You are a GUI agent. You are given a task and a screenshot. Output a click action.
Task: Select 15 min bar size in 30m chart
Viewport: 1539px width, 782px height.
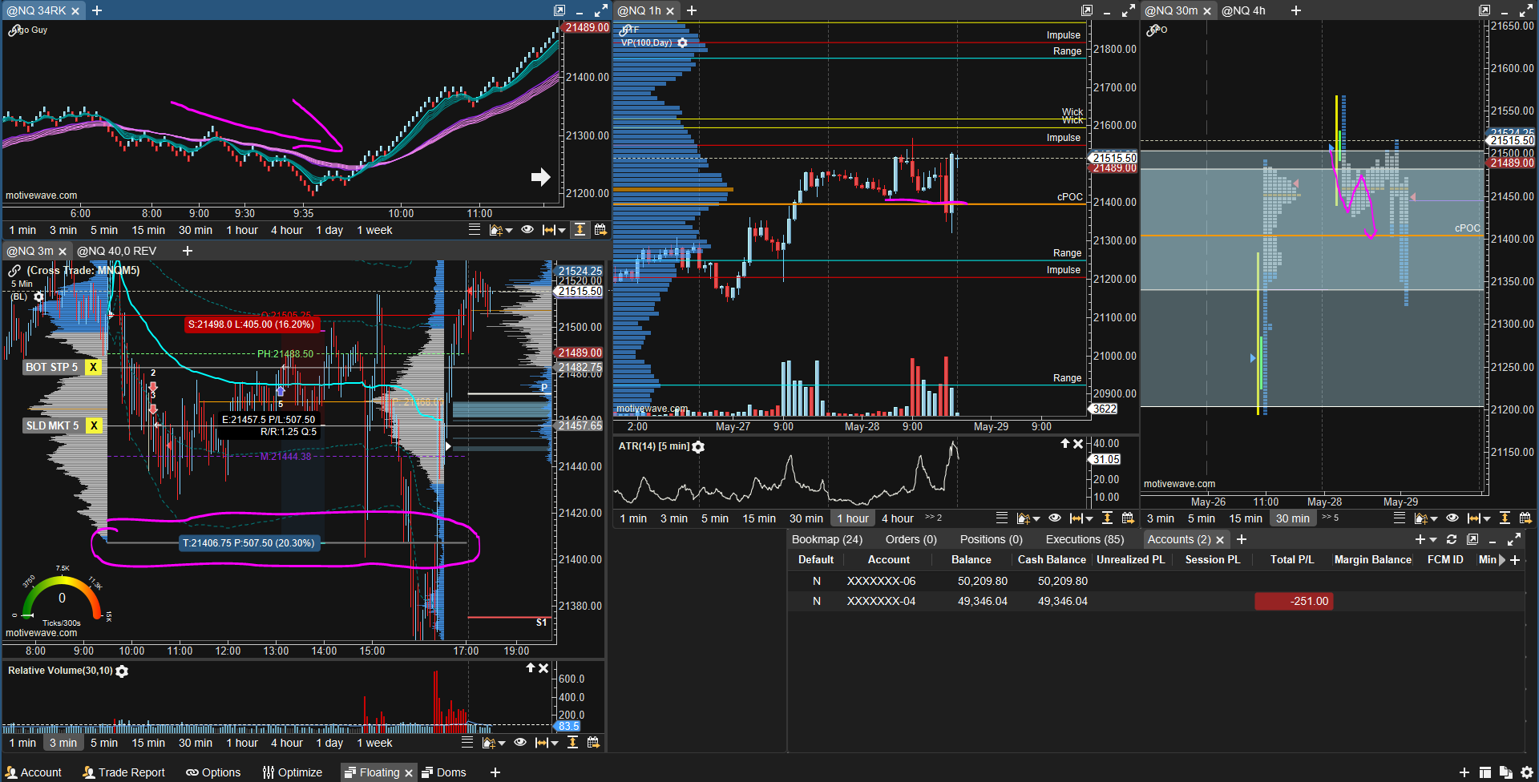pos(1246,518)
